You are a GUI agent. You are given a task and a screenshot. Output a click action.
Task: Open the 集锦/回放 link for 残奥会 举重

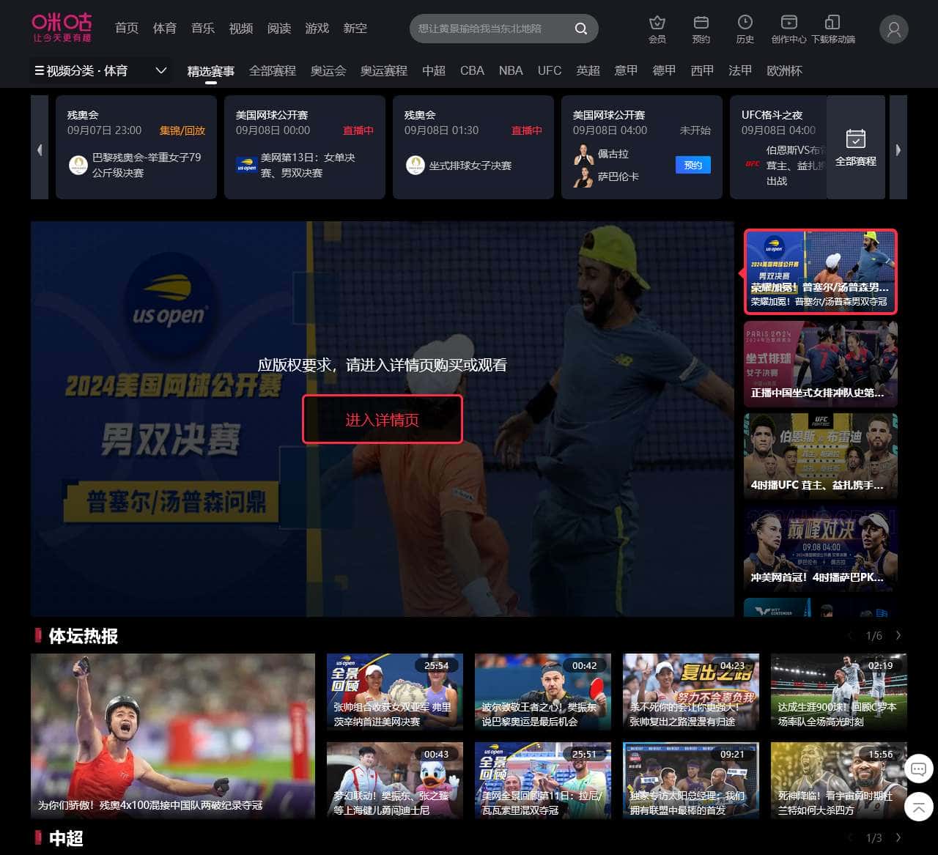[x=182, y=130]
